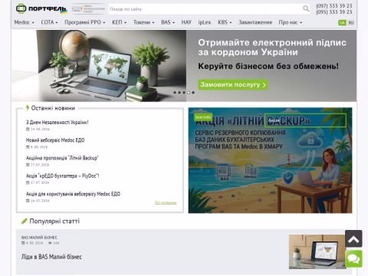This screenshot has height=276, width=368.
Task: Select the second banner slide dot
Action: (x=179, y=93)
